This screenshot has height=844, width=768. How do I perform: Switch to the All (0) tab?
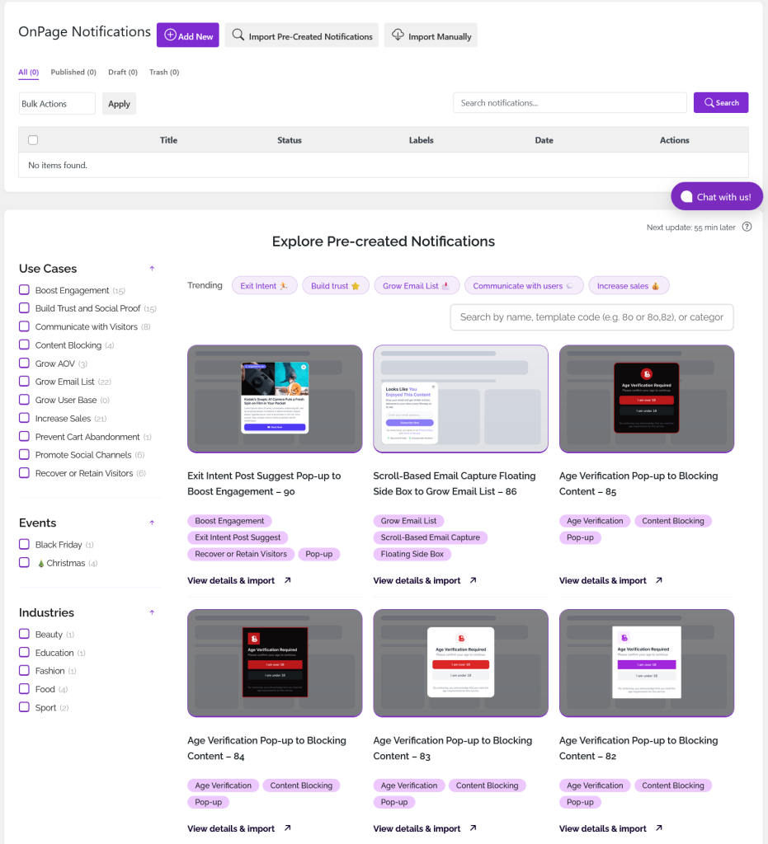pyautogui.click(x=29, y=73)
